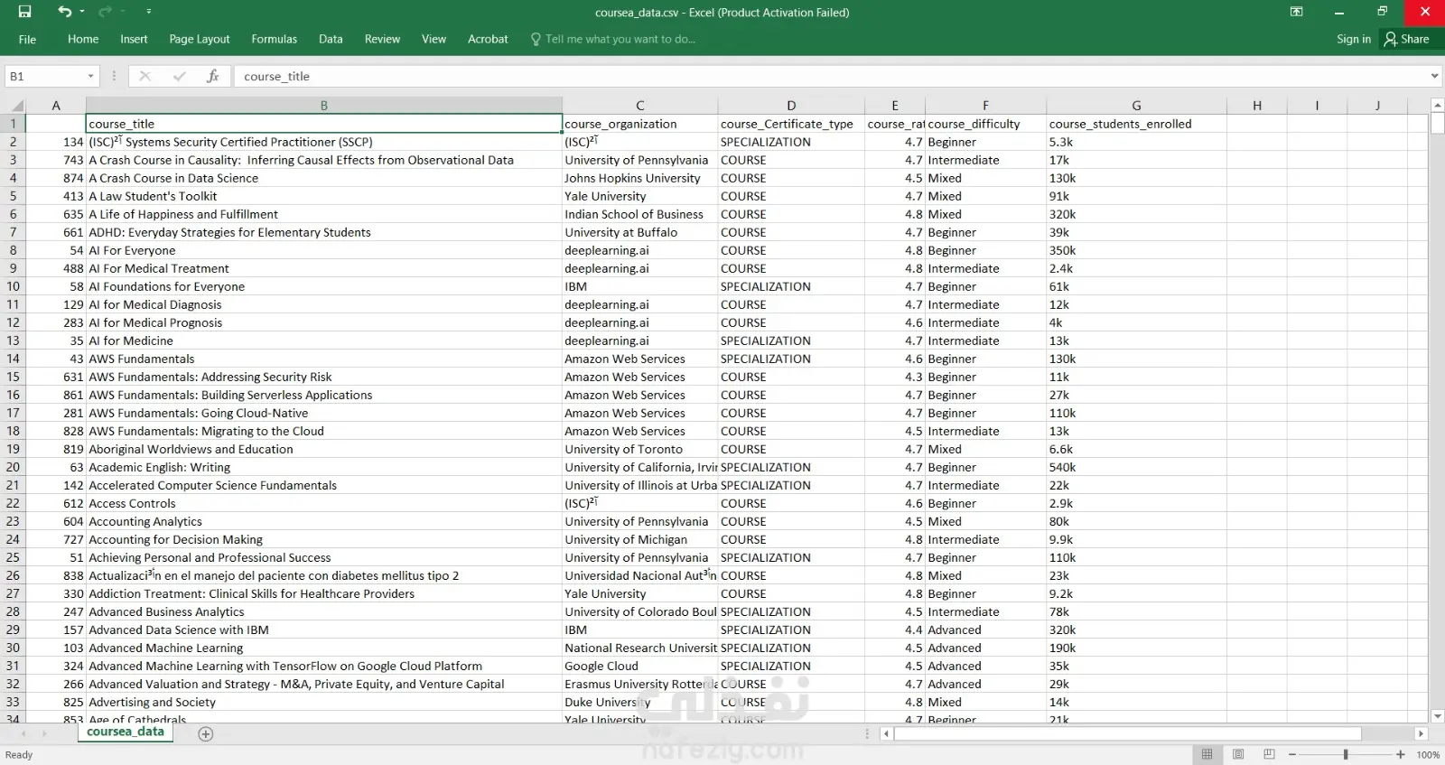Switch to Page Break Preview icon
Screen dimensions: 1445x765
[1269, 754]
